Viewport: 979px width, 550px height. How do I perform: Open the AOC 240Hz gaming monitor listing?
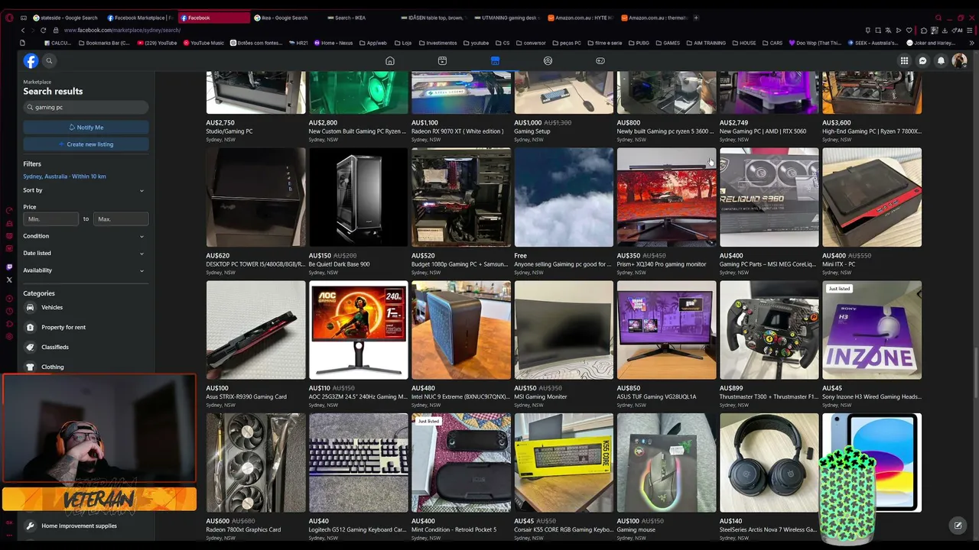tap(358, 345)
